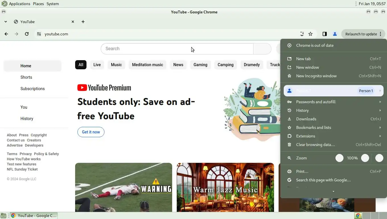Expand the History submenu in Chrome menu

click(x=334, y=110)
